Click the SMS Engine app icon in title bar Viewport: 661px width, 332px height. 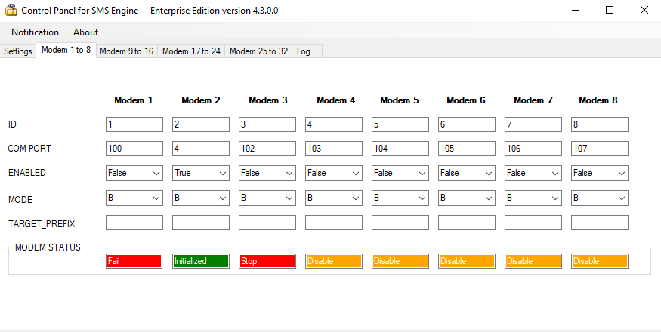coord(11,11)
